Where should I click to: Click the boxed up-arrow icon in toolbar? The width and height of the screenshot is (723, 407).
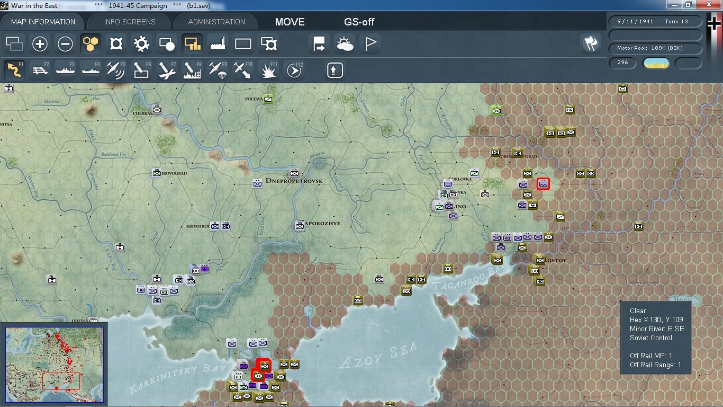(335, 70)
